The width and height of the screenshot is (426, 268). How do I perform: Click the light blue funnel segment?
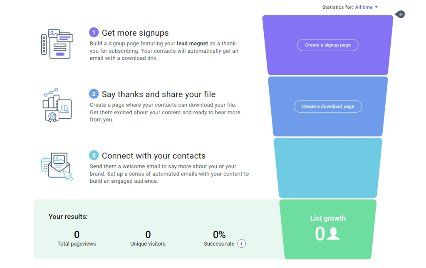click(x=328, y=168)
